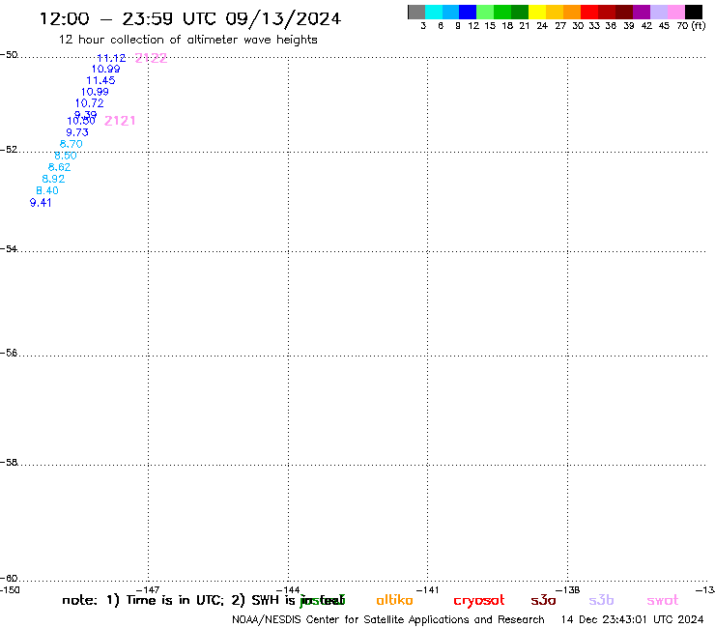Click the legend label '24'

pyautogui.click(x=542, y=26)
